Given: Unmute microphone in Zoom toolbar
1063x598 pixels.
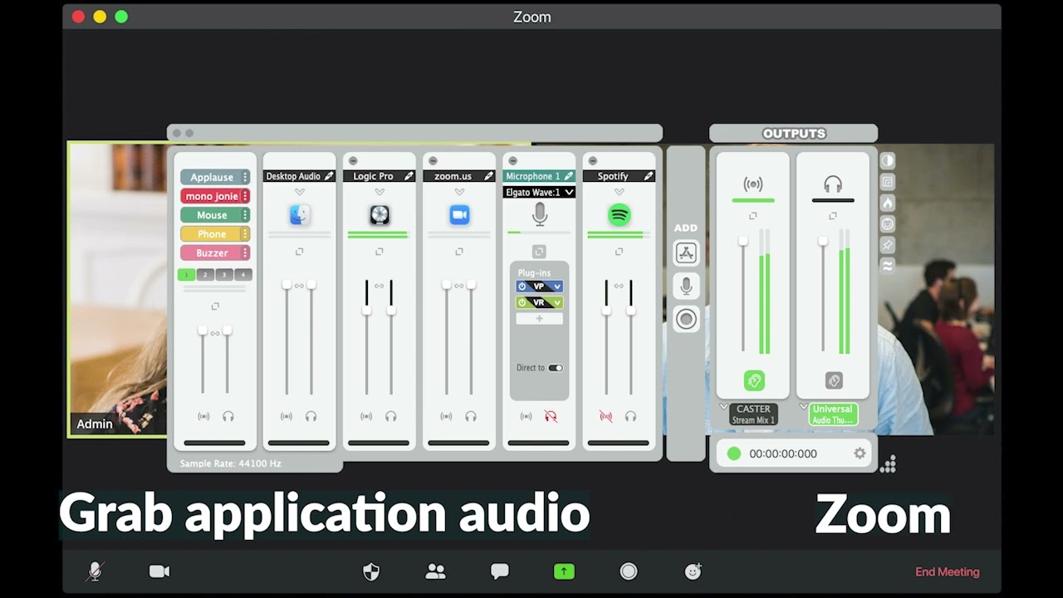Looking at the screenshot, I should [x=96, y=571].
